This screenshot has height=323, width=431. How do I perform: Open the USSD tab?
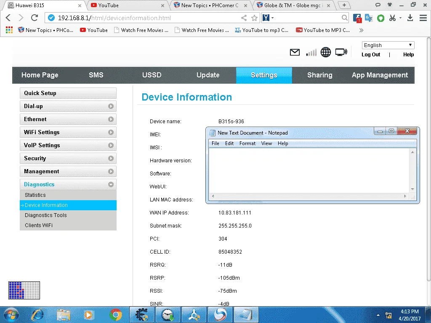pos(152,75)
